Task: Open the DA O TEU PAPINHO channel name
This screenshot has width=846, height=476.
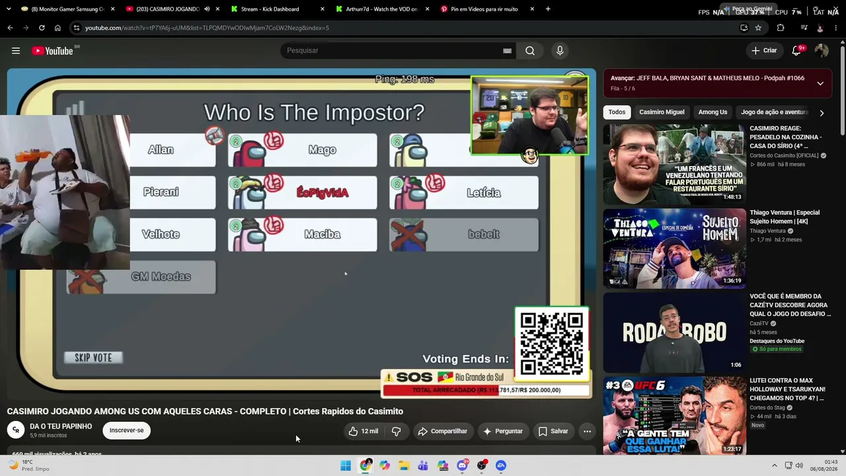Action: pos(61,426)
